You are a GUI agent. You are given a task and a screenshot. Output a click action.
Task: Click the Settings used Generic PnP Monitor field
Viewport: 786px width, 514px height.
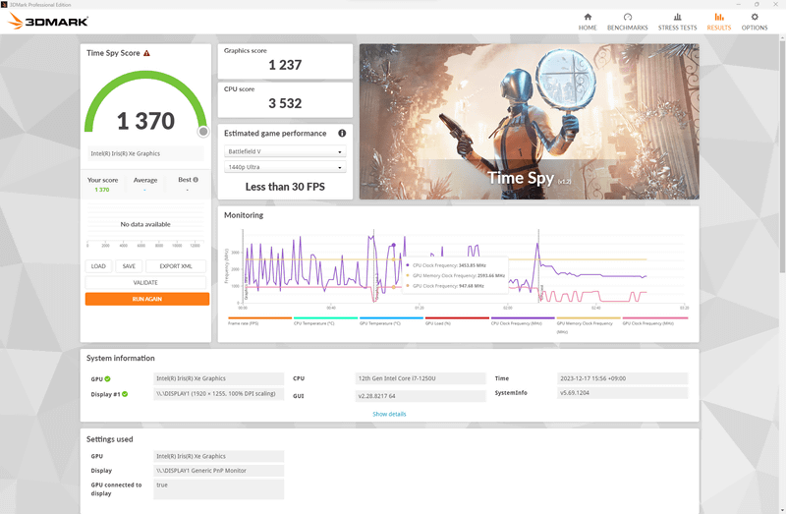[218, 471]
